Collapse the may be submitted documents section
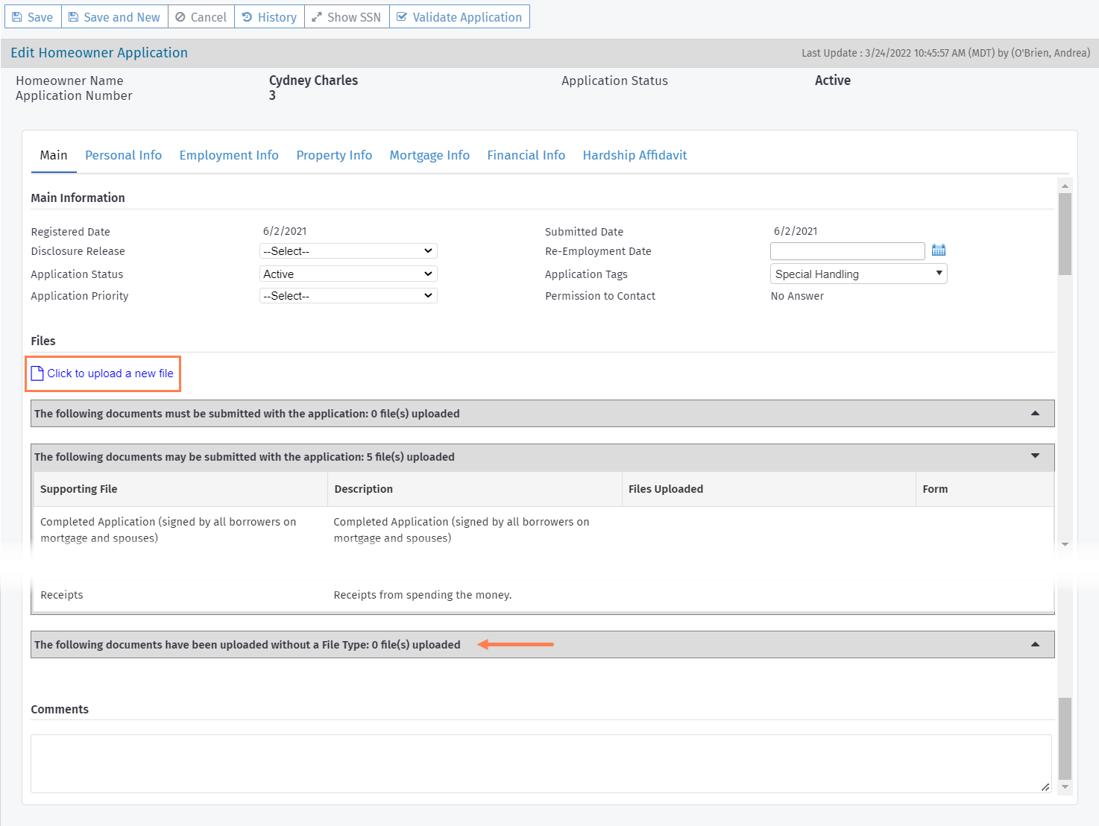The image size is (1099, 826). tap(1035, 456)
